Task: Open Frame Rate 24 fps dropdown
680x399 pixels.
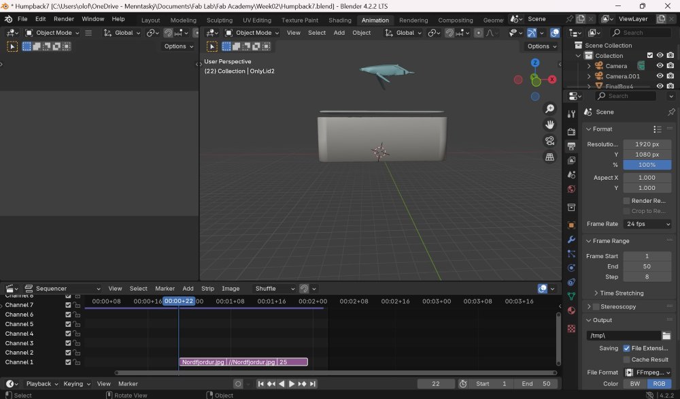Action: tap(647, 224)
